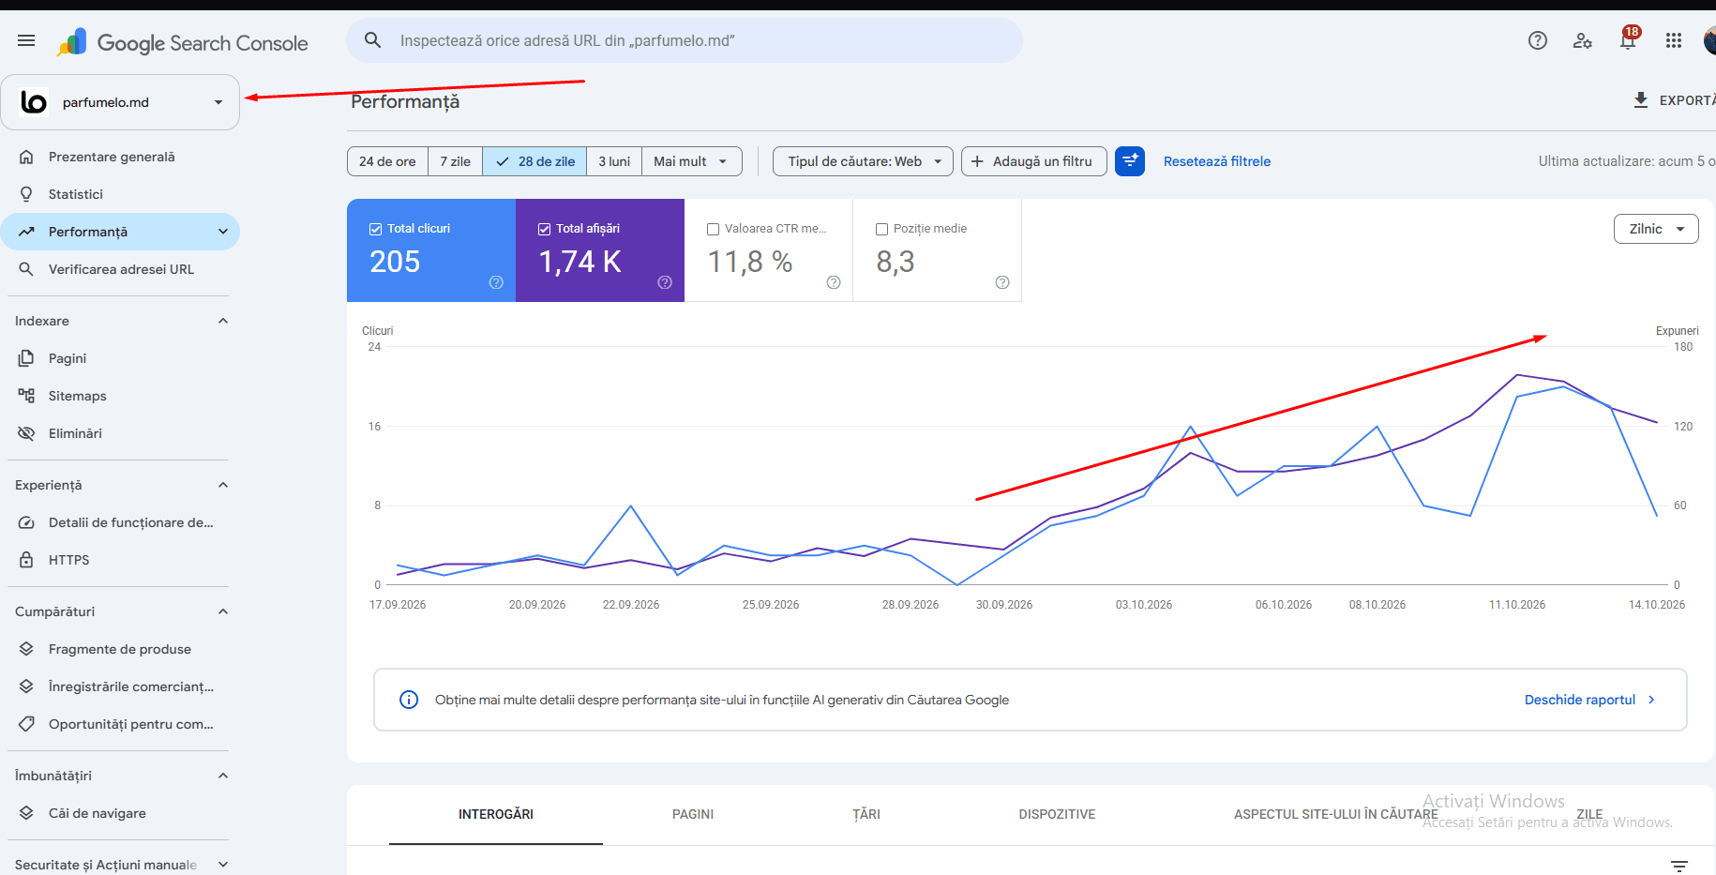Click the table filter icon below the tabs
The width and height of the screenshot is (1716, 875).
tap(1679, 866)
